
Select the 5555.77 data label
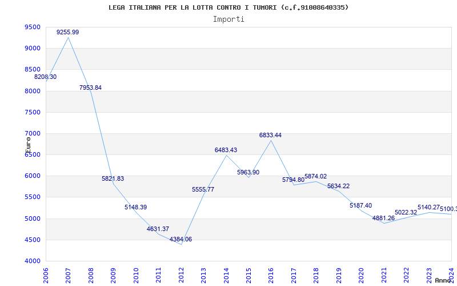(x=203, y=189)
